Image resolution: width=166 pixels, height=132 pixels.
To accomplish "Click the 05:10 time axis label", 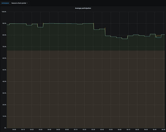I will point(76,130).
